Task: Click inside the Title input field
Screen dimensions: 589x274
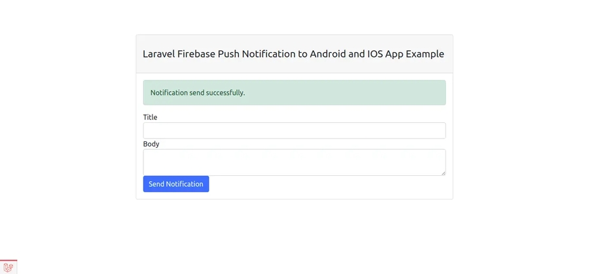Action: (x=294, y=130)
